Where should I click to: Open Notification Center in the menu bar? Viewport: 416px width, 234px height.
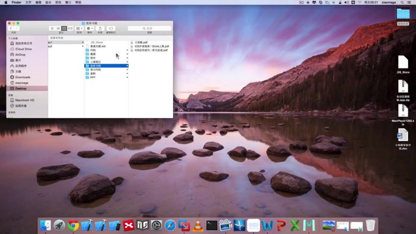click(x=409, y=2)
